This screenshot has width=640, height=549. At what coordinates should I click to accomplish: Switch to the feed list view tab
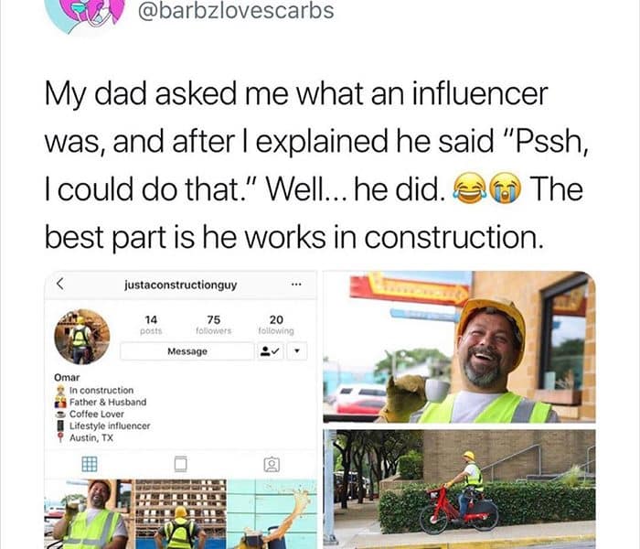click(180, 464)
